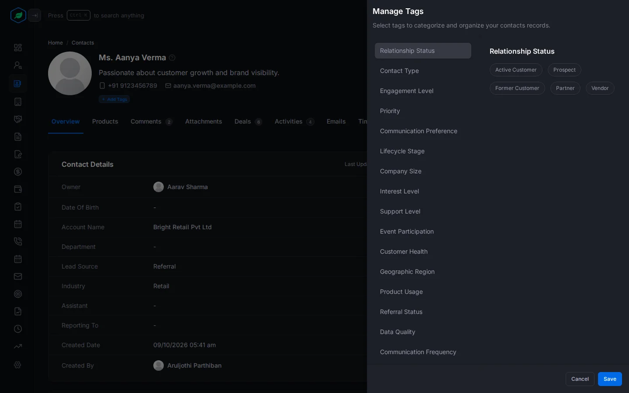
Task: Toggle the Vendor tag
Action: (600, 88)
